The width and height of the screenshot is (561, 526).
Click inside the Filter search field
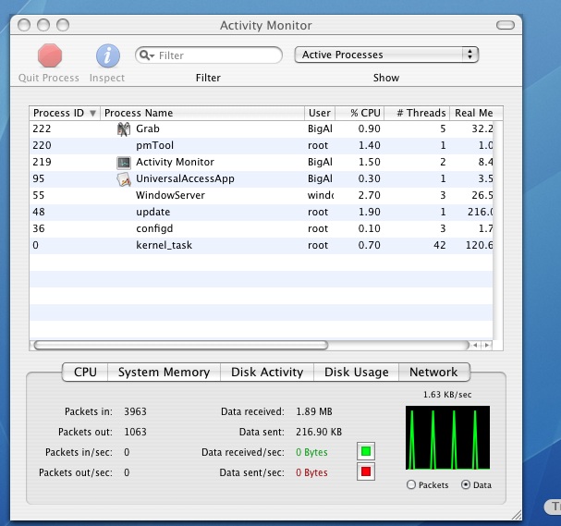[209, 55]
